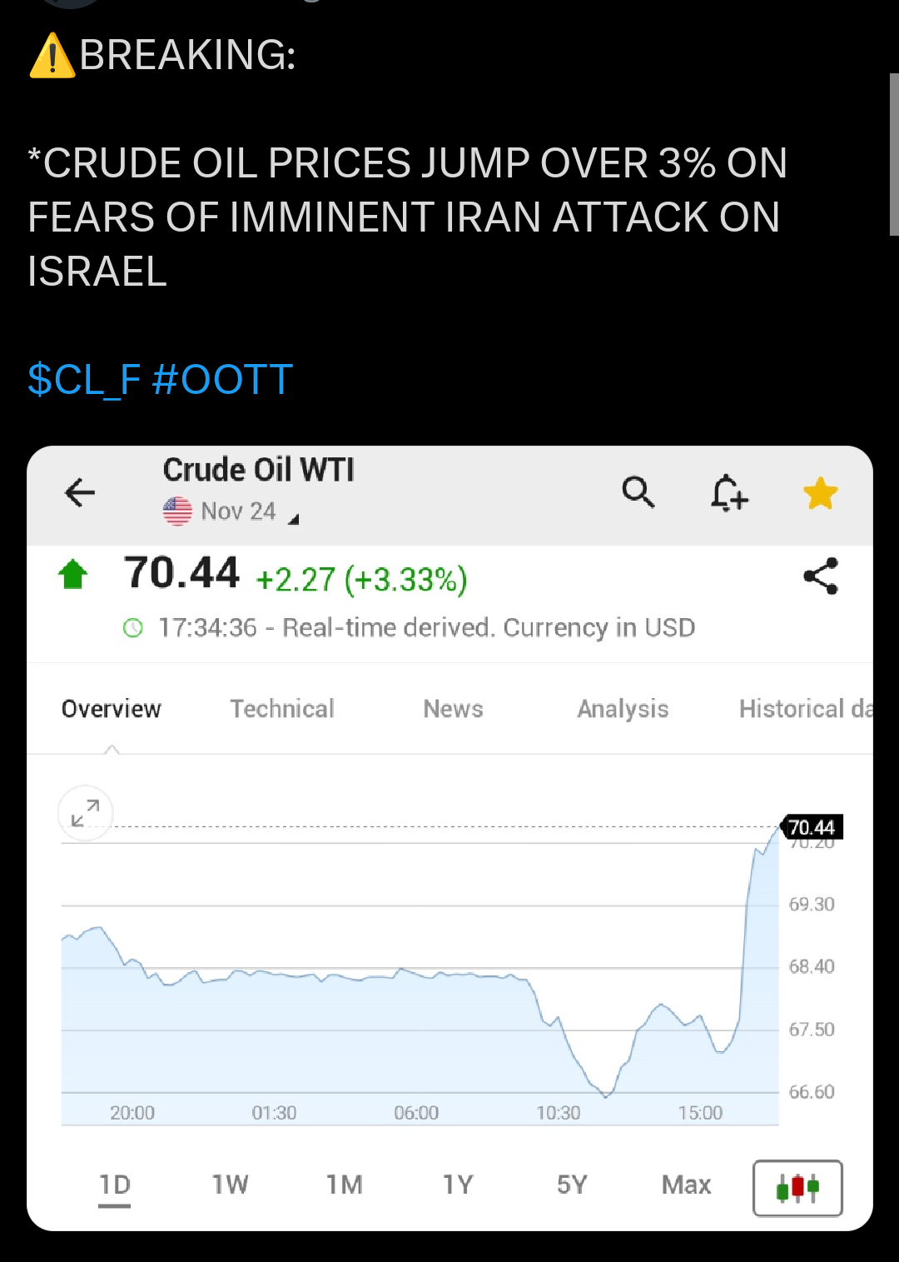The height and width of the screenshot is (1262, 899).
Task: Expand the chart to fullscreen
Action: point(85,812)
